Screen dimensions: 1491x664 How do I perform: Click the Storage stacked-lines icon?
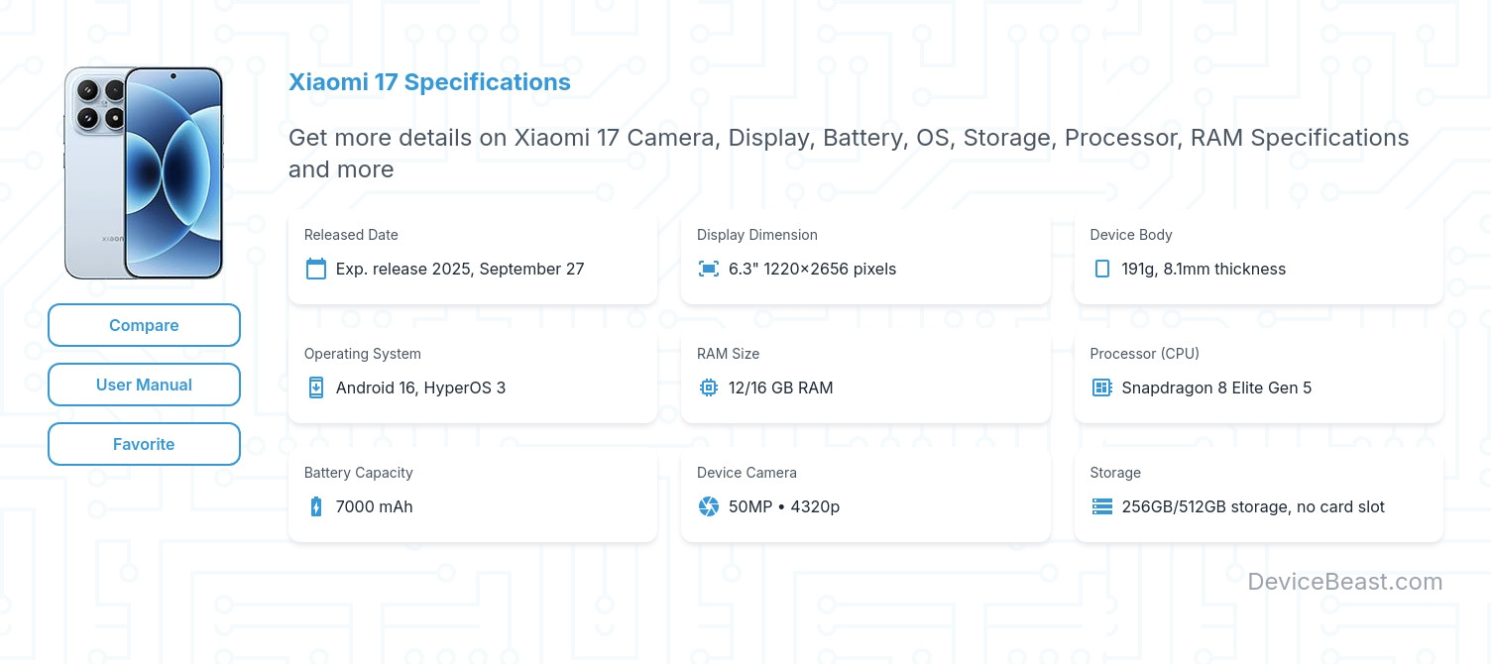pyautogui.click(x=1101, y=506)
